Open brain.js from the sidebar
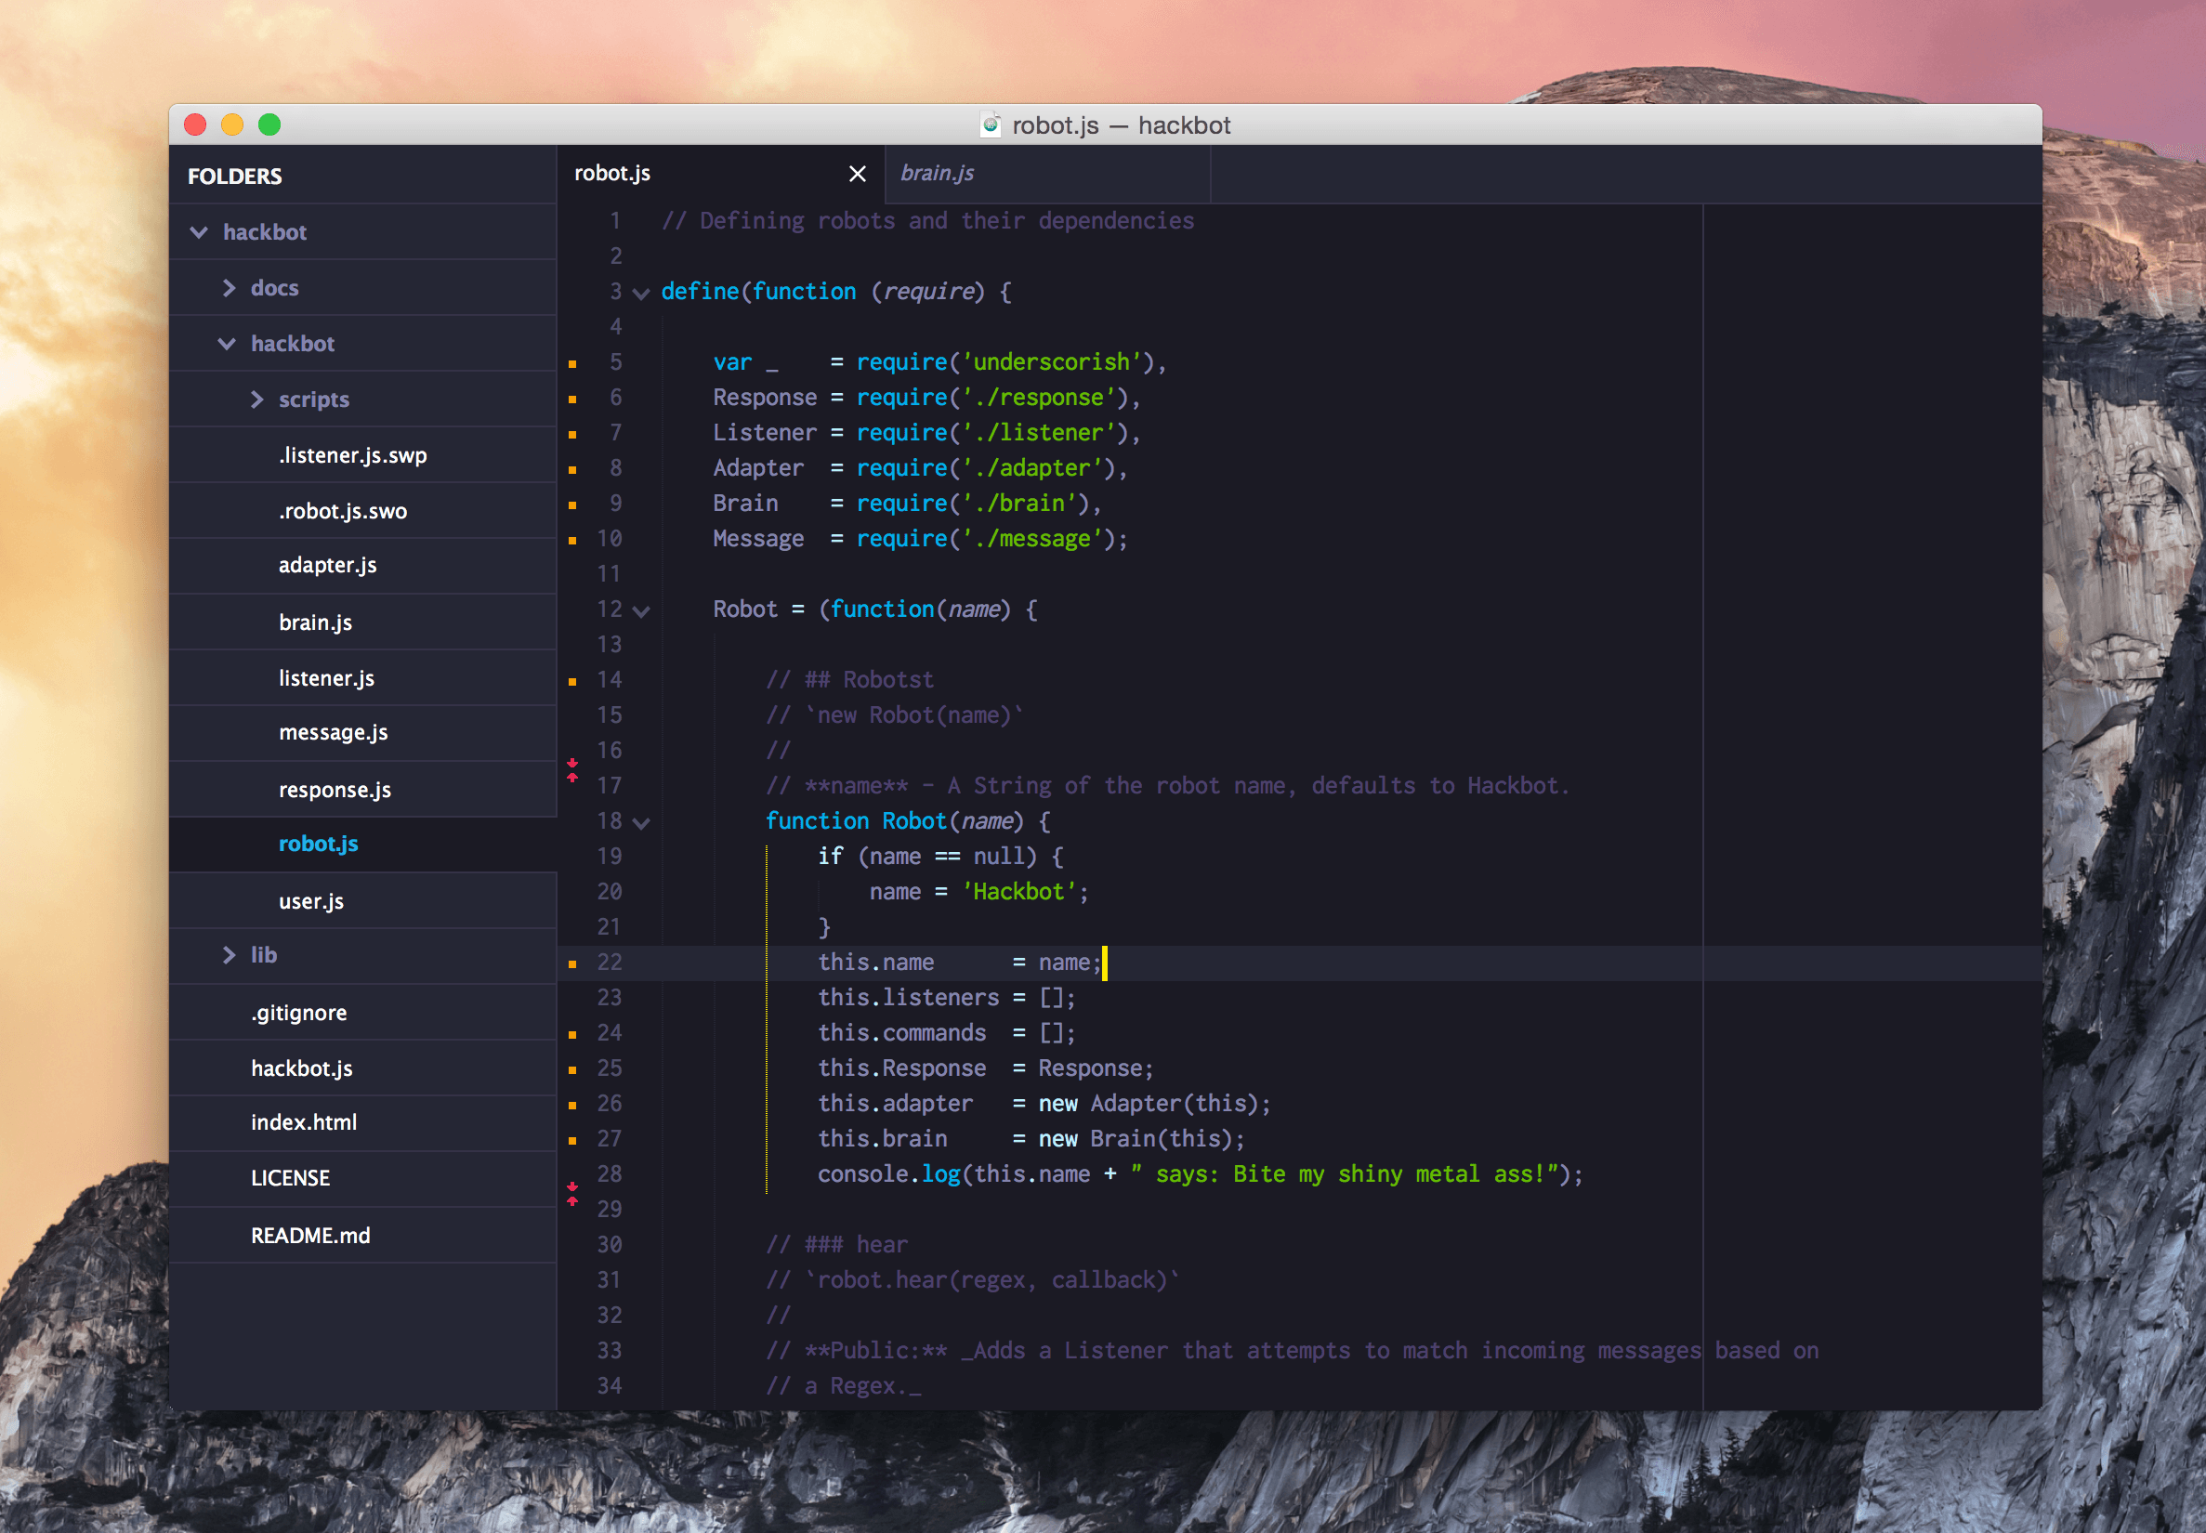This screenshot has height=1533, width=2206. (x=315, y=622)
